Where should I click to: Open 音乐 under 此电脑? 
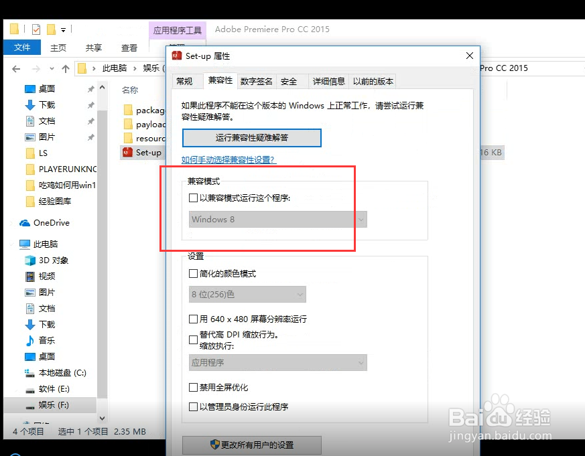(x=40, y=340)
